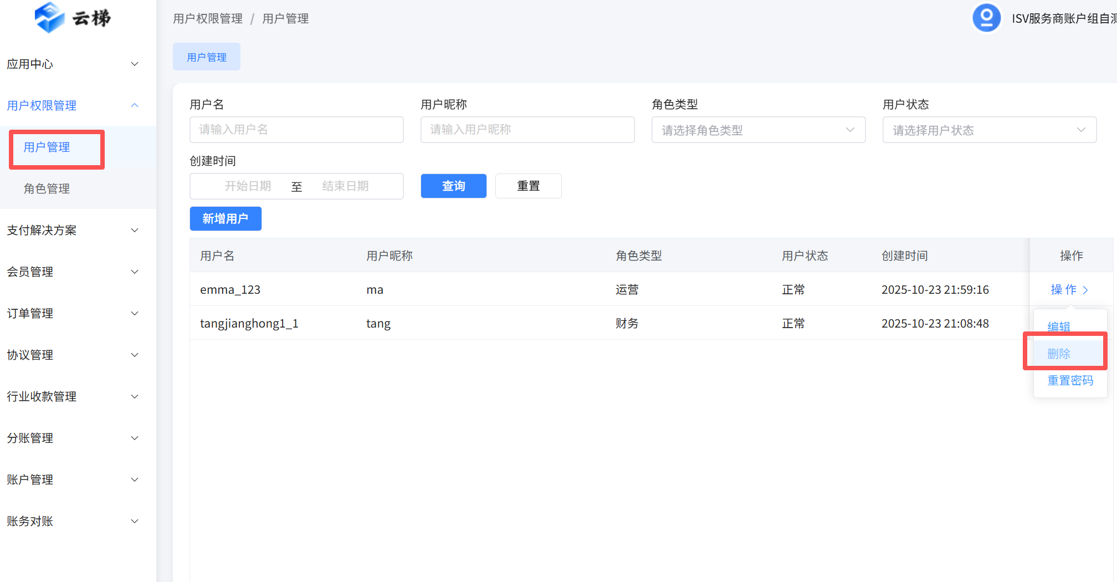
Task: Expand the 应用中心 sidebar menu
Action: pos(72,64)
